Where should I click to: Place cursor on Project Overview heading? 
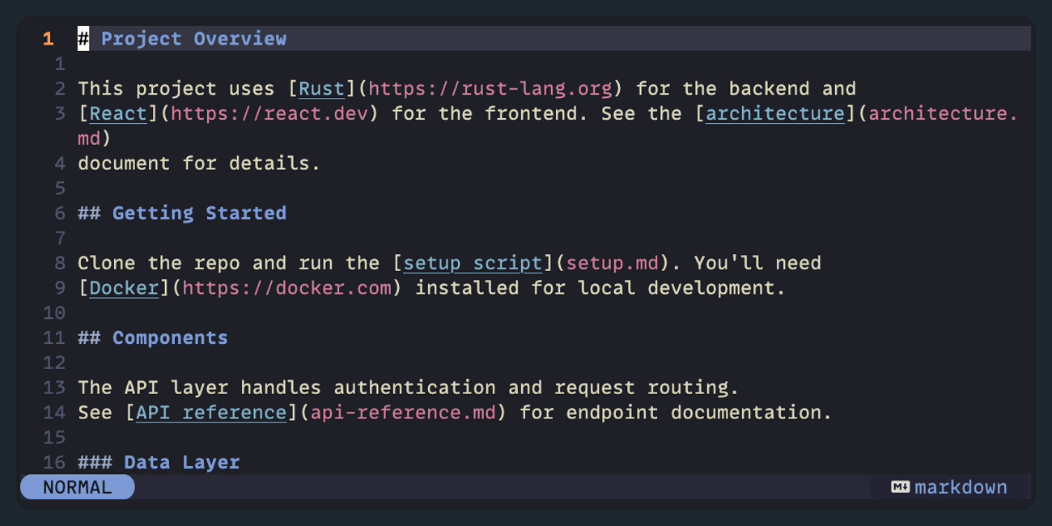(193, 38)
